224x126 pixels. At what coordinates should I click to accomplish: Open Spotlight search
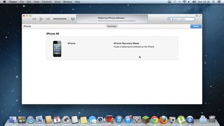point(213,2)
